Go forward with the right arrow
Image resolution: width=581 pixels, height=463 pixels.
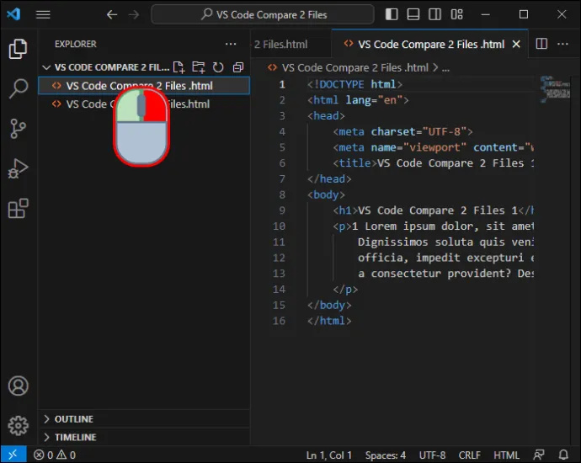[134, 14]
